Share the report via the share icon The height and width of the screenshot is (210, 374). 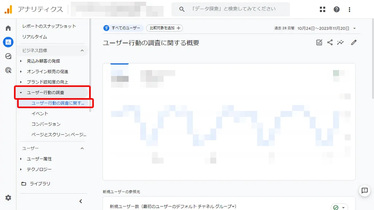pyautogui.click(x=330, y=42)
